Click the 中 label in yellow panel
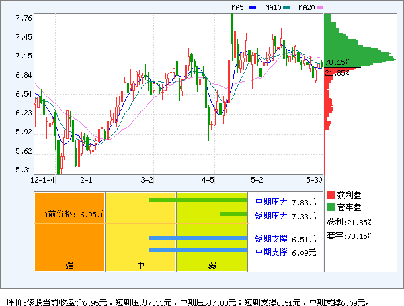Screen dimensions: 404x306 (140, 265)
